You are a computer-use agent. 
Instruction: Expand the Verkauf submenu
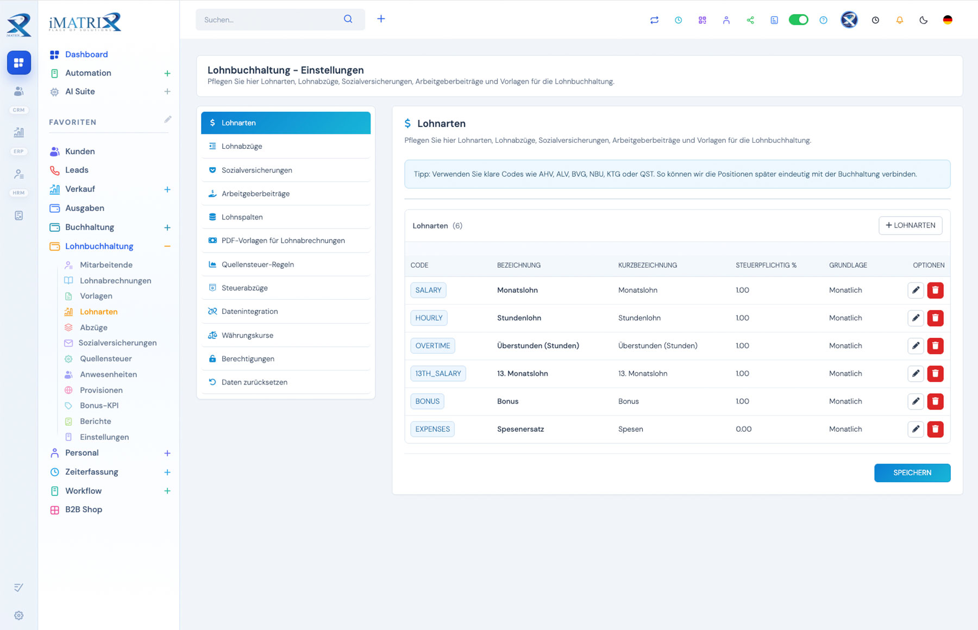tap(167, 190)
